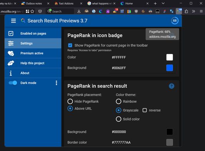This screenshot has height=151, width=205.
Task: Open the three-dot menu next to Dark mode
Action: [57, 83]
